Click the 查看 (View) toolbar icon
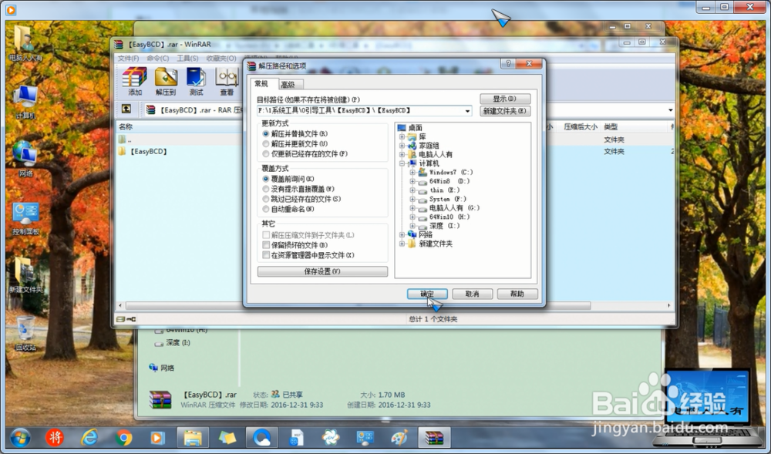 (227, 81)
